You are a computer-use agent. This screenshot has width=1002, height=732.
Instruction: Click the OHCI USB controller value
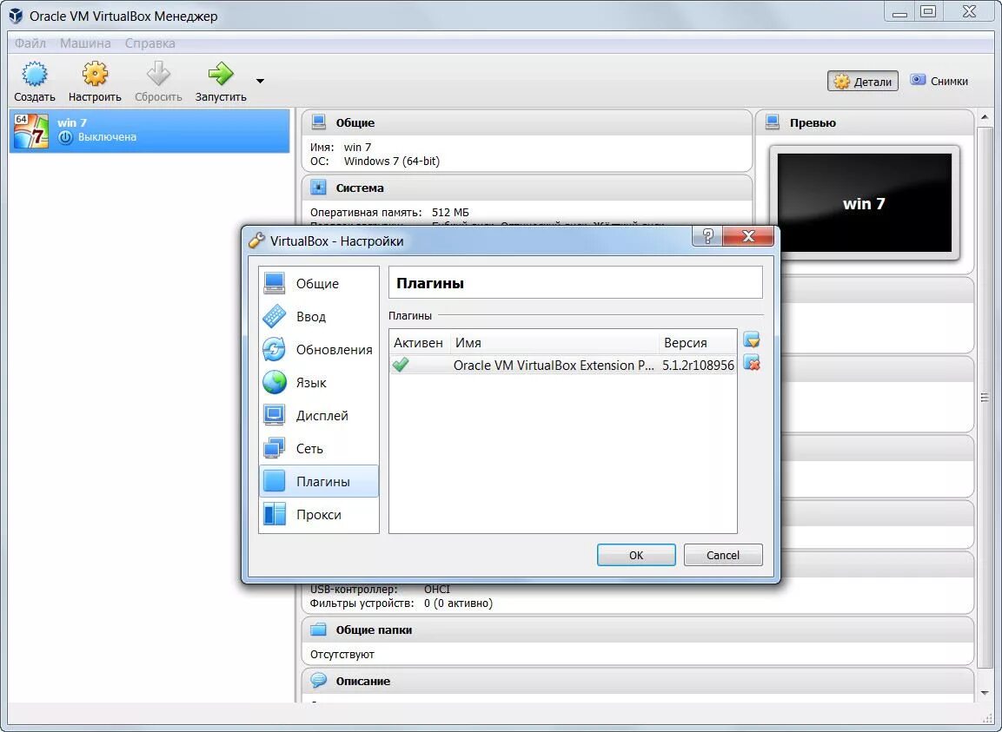436,589
